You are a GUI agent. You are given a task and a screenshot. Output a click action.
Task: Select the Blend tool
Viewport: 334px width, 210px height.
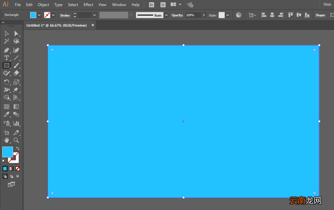[16, 114]
